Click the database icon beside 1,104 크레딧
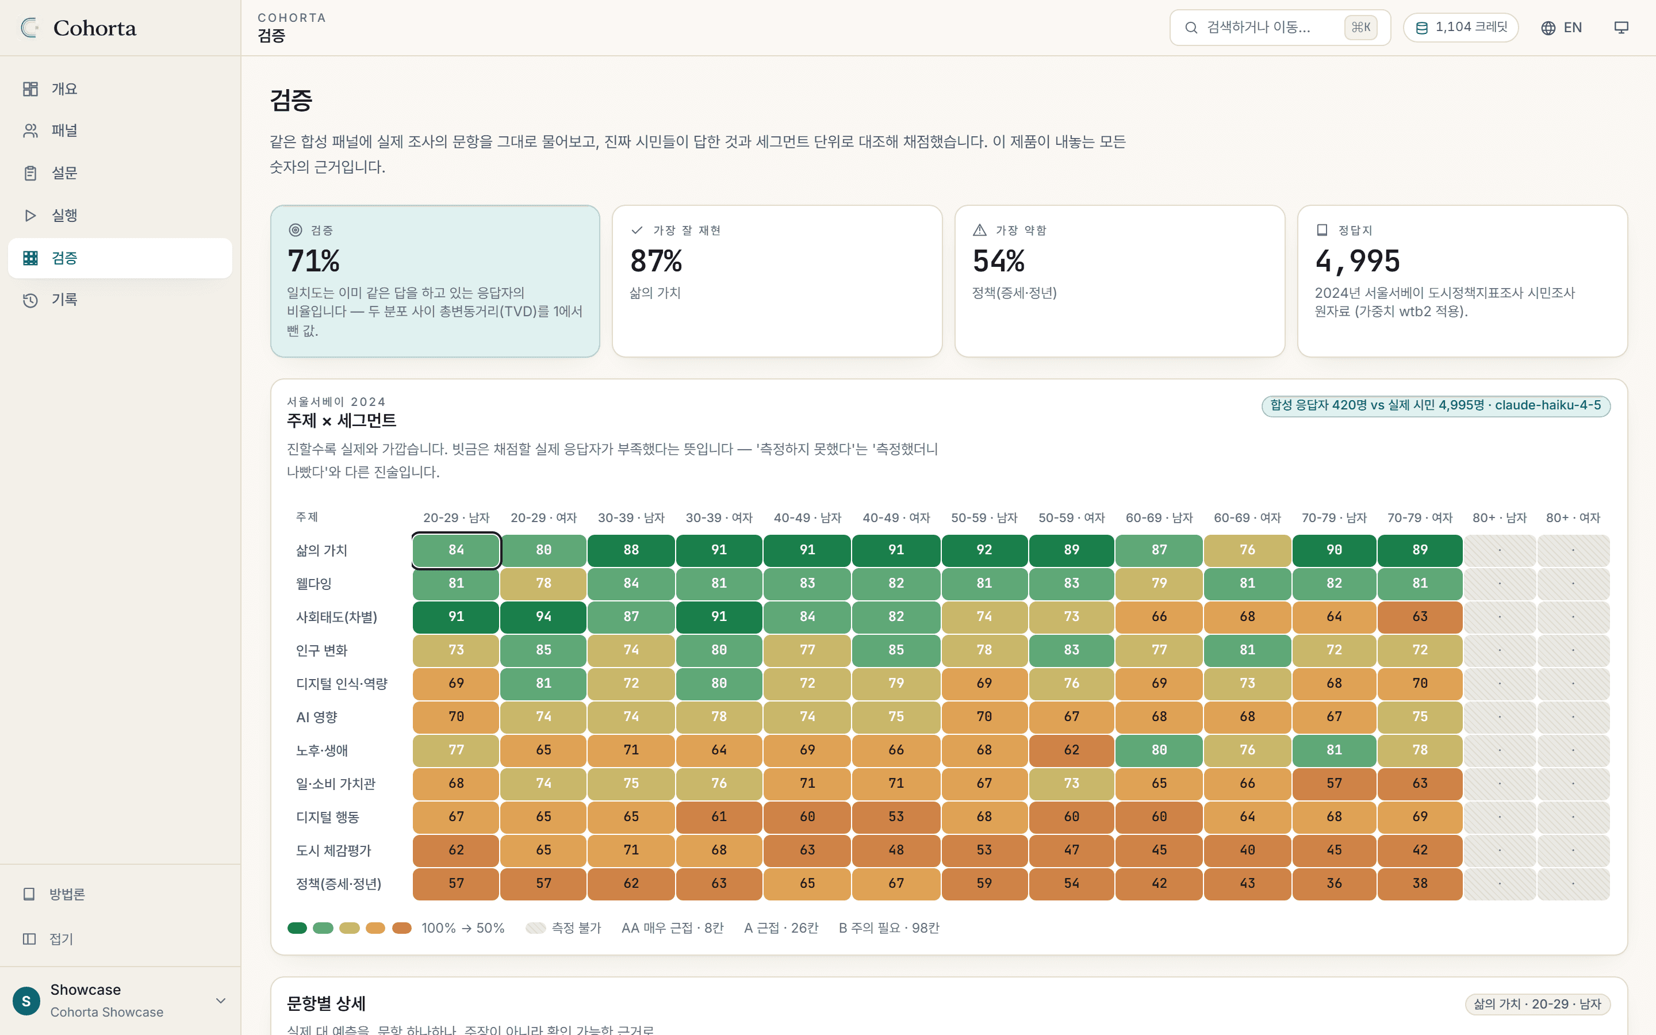 click(1421, 28)
